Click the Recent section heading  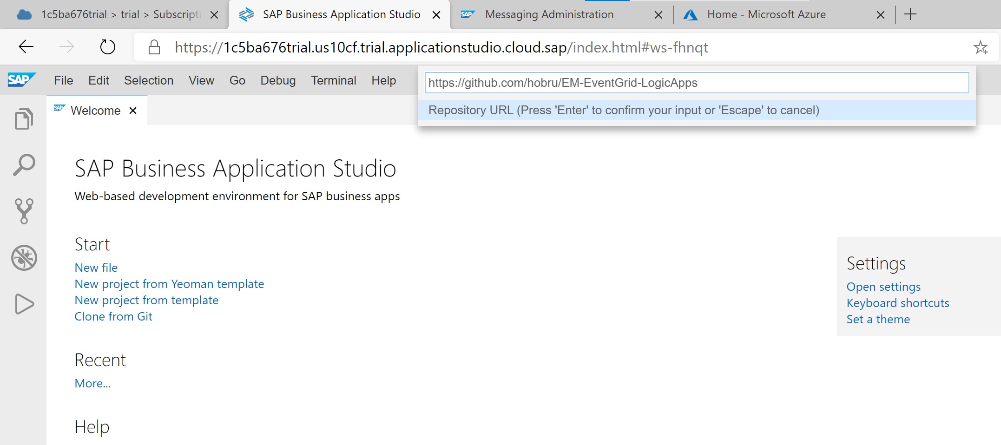click(x=100, y=360)
